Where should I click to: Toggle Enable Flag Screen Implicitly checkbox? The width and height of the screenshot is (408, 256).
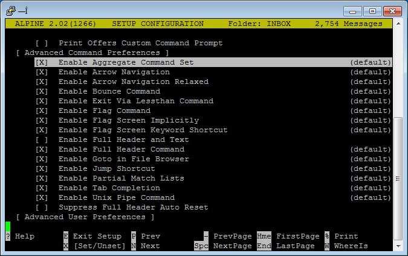pyautogui.click(x=42, y=120)
